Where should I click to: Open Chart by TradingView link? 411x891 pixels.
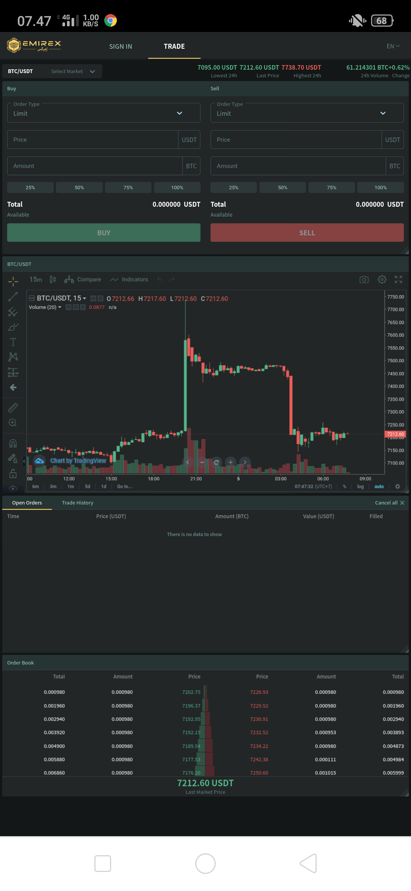coord(78,461)
